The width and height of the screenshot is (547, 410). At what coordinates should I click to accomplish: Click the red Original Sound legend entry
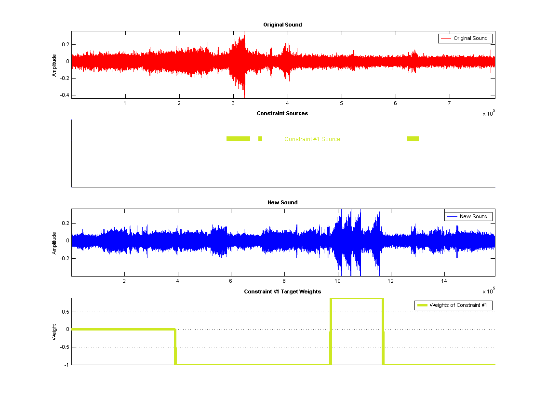(465, 39)
